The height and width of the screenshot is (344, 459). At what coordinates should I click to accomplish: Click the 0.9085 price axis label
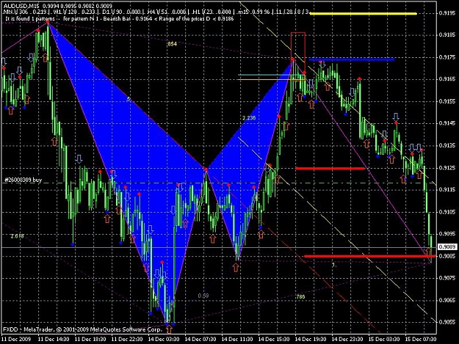tap(447, 256)
